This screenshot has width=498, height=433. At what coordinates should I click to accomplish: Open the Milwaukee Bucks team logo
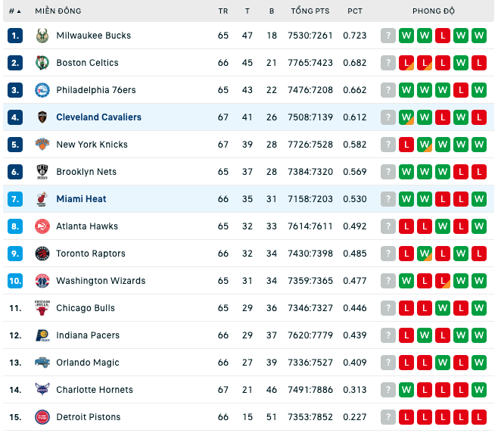42,36
